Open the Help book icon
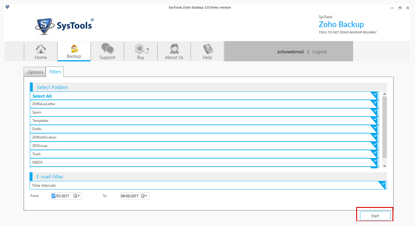Viewport: 415px width, 226px height. point(208,49)
